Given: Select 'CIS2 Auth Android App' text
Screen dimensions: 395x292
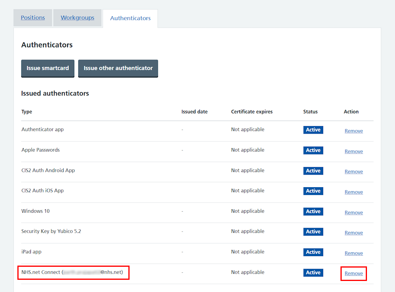Looking at the screenshot, I should click(48, 170).
